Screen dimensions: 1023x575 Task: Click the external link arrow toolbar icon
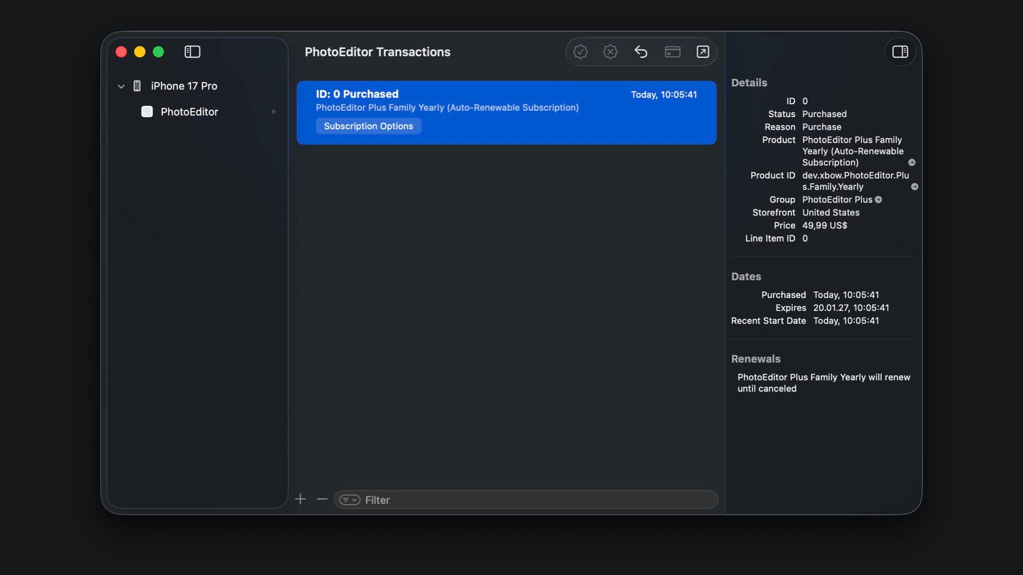point(703,52)
